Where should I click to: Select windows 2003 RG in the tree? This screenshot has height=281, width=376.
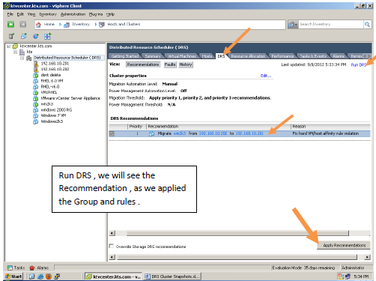56,109
